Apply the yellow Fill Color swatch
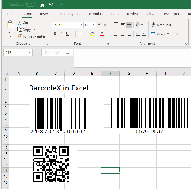This screenshot has height=189, width=191. [92, 34]
